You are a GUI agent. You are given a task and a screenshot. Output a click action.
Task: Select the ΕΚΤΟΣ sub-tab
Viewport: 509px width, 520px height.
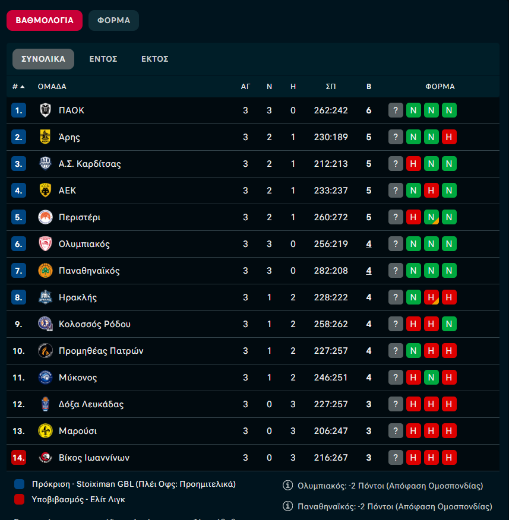[x=154, y=59]
